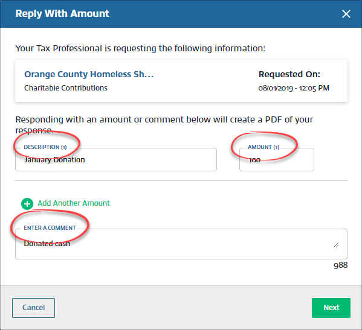
Task: Grab the comment box resize handle
Action: point(336,245)
